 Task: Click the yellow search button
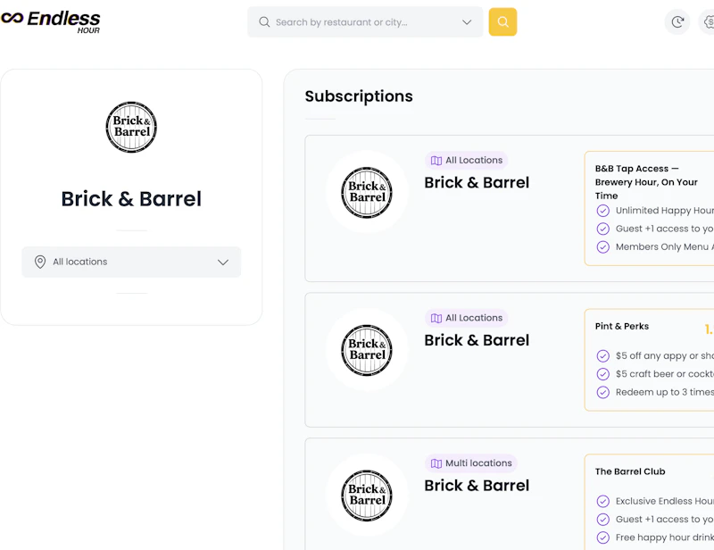click(502, 21)
